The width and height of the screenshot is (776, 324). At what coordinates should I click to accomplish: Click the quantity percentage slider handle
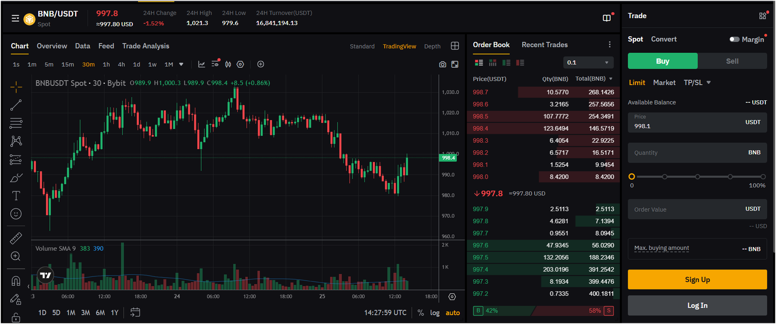(x=631, y=177)
